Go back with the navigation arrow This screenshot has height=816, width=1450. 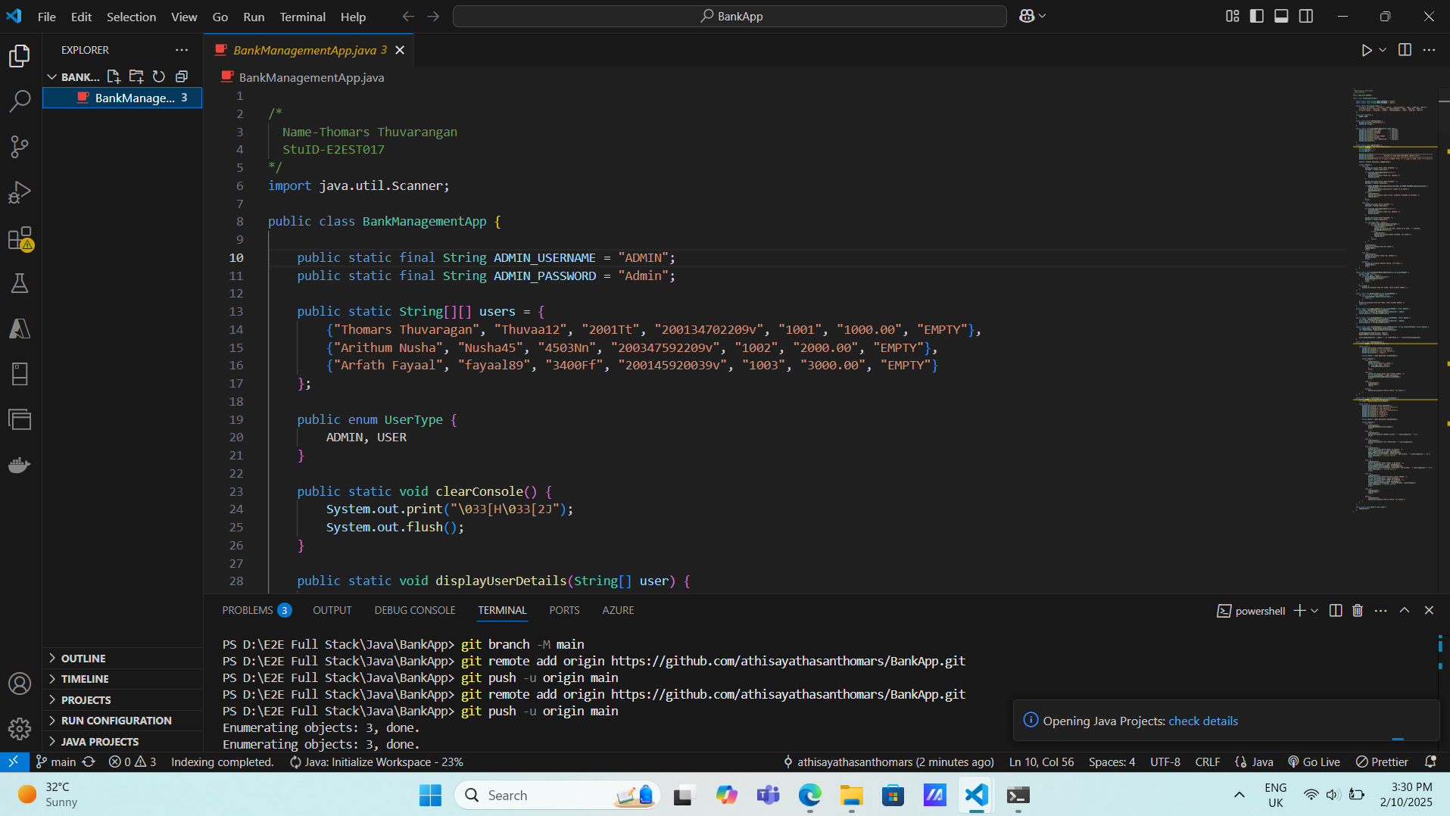(x=408, y=16)
